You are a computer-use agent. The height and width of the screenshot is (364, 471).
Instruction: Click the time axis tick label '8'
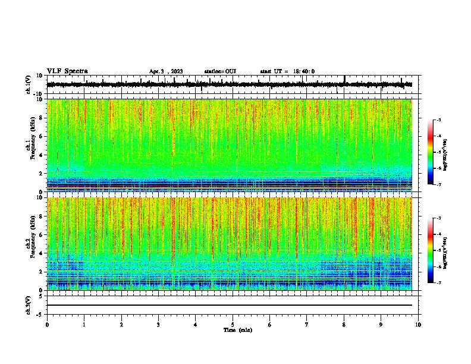344,325
